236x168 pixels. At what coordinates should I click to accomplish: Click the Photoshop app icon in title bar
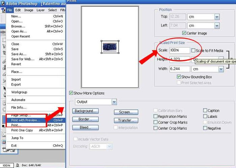click(2, 3)
